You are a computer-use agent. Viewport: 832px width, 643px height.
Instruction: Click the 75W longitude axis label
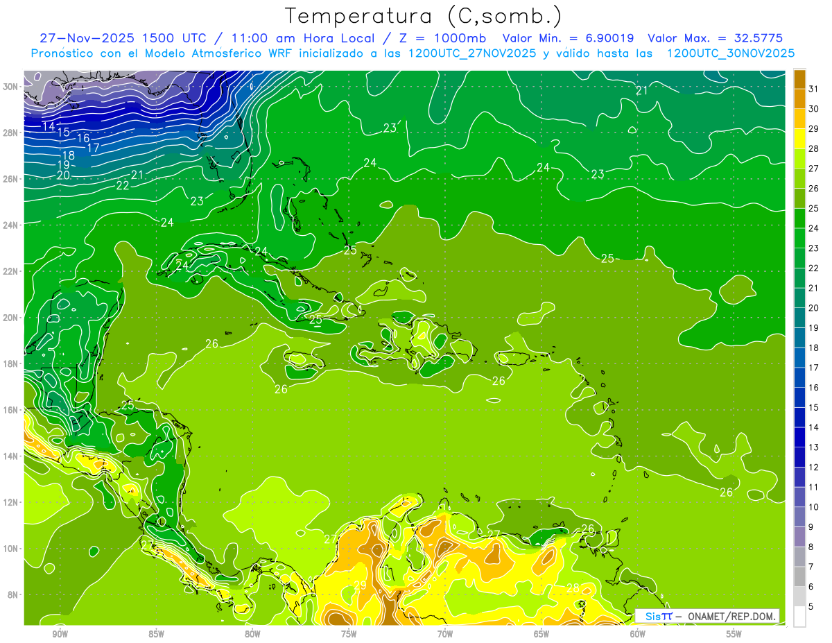(349, 634)
